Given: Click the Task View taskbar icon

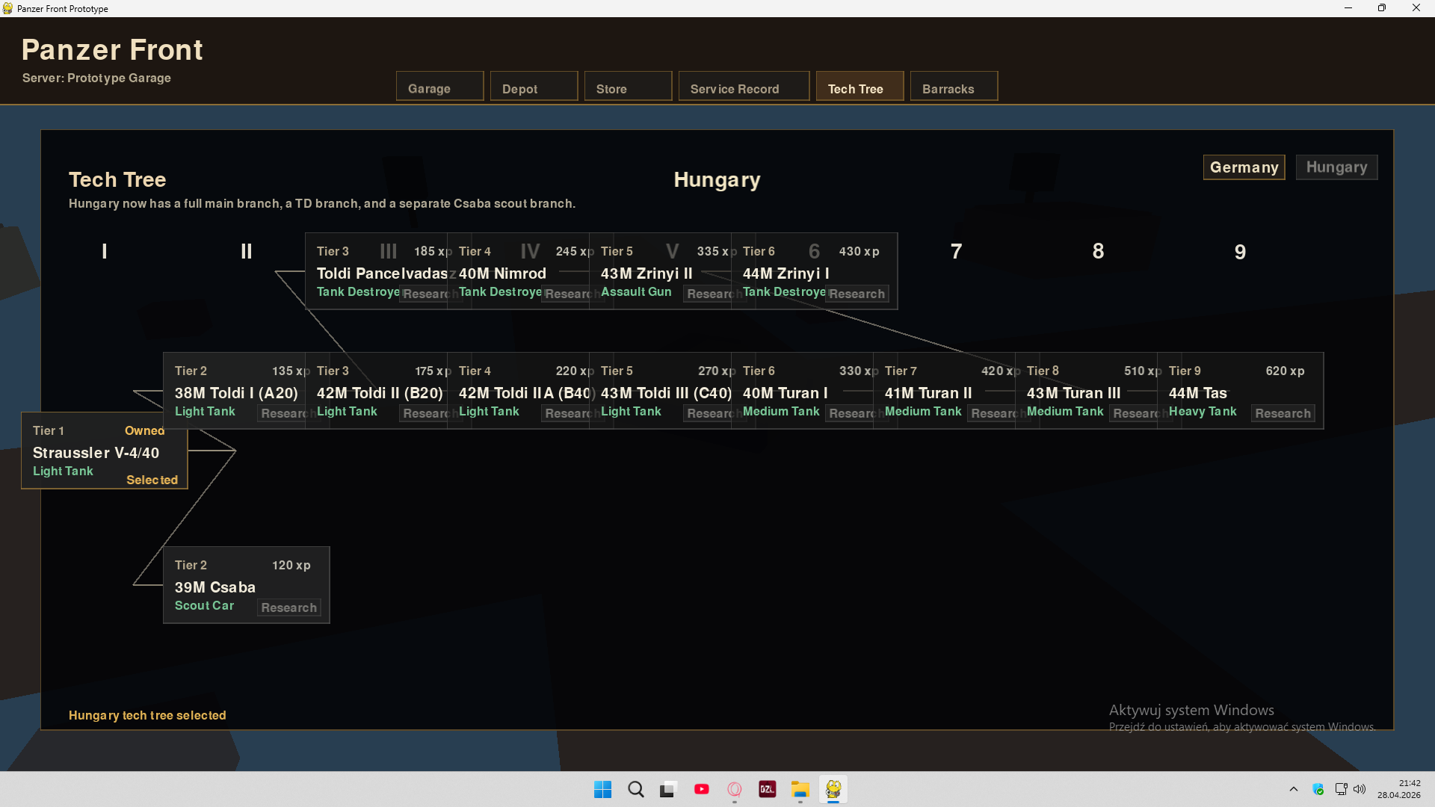Looking at the screenshot, I should [668, 789].
